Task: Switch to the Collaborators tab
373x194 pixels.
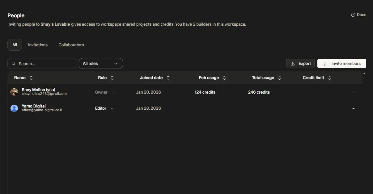Action: click(x=71, y=45)
